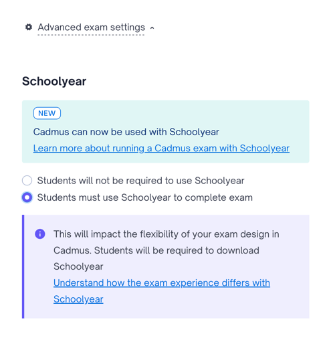Click the NEW badge in the teal banner
This screenshot has height=344, width=333.
pos(47,113)
